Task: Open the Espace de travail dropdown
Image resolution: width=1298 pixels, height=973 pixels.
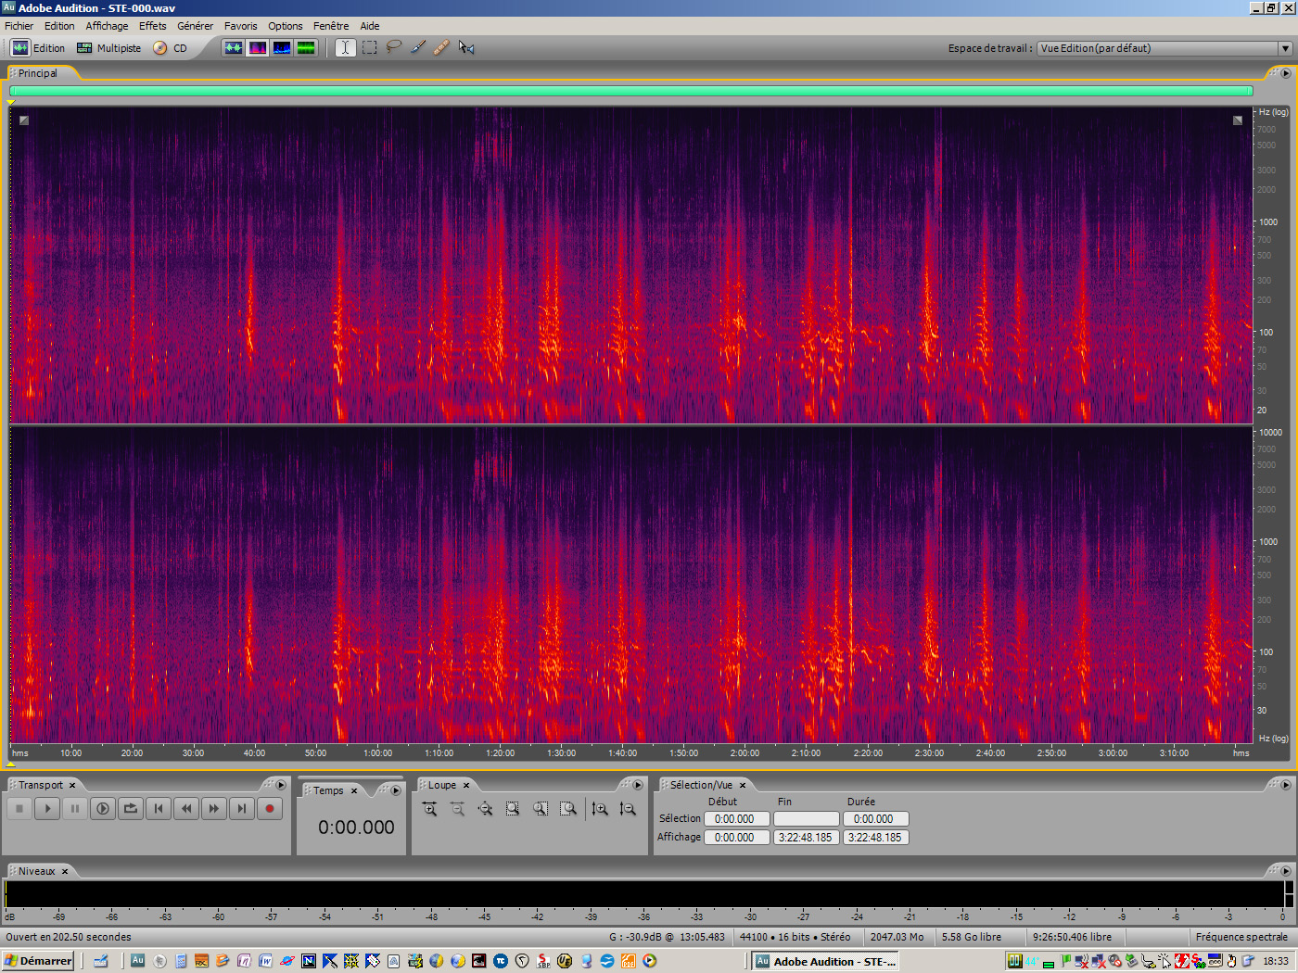Action: pos(1285,48)
